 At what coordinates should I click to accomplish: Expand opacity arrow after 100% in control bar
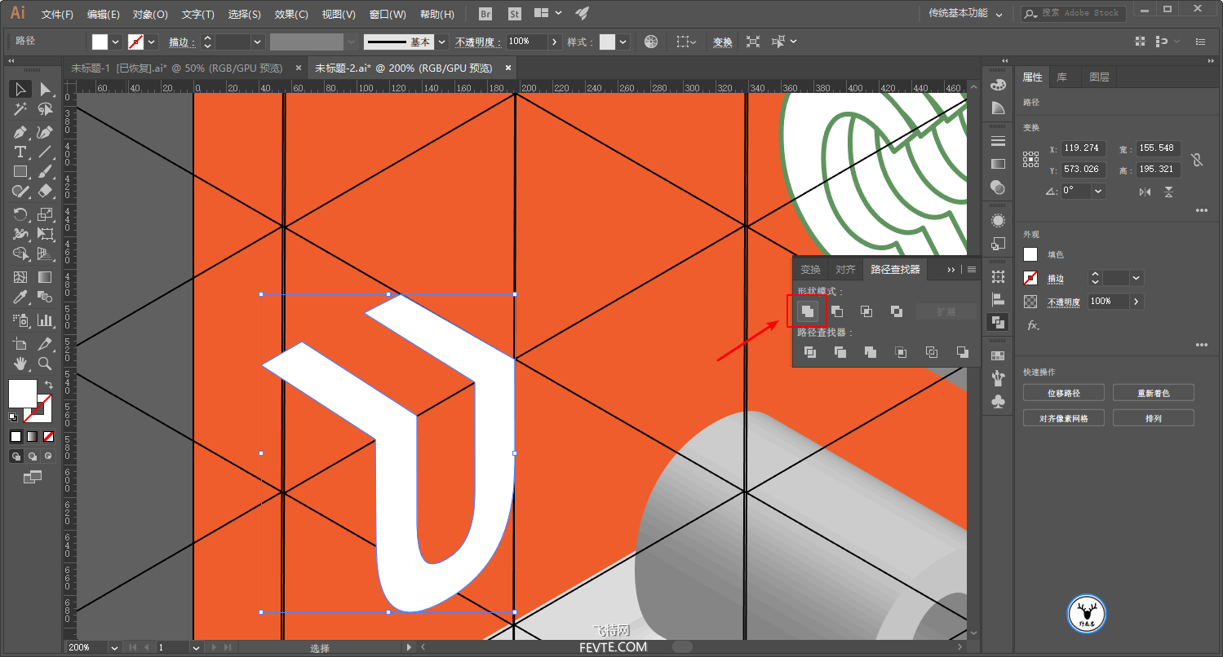pyautogui.click(x=556, y=42)
